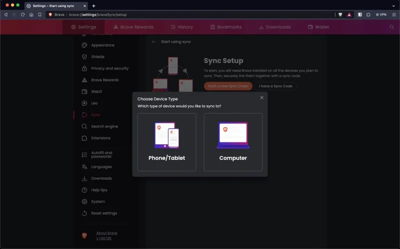Image resolution: width=400 pixels, height=249 pixels.
Task: Click the browser back navigation arrow
Action: [x=6, y=14]
